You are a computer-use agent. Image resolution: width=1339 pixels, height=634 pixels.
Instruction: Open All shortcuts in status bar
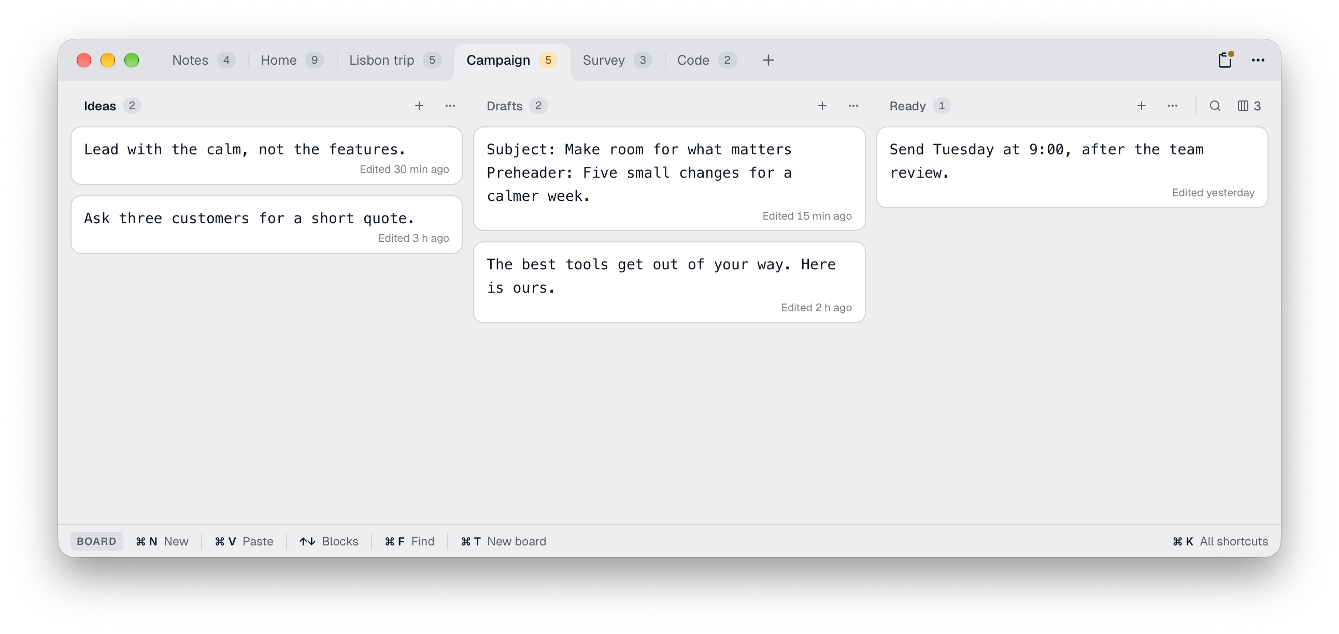point(1220,541)
